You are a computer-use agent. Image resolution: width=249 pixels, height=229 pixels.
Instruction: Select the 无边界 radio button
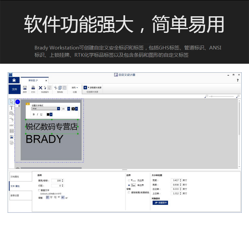pyautogui.click(x=129, y=181)
